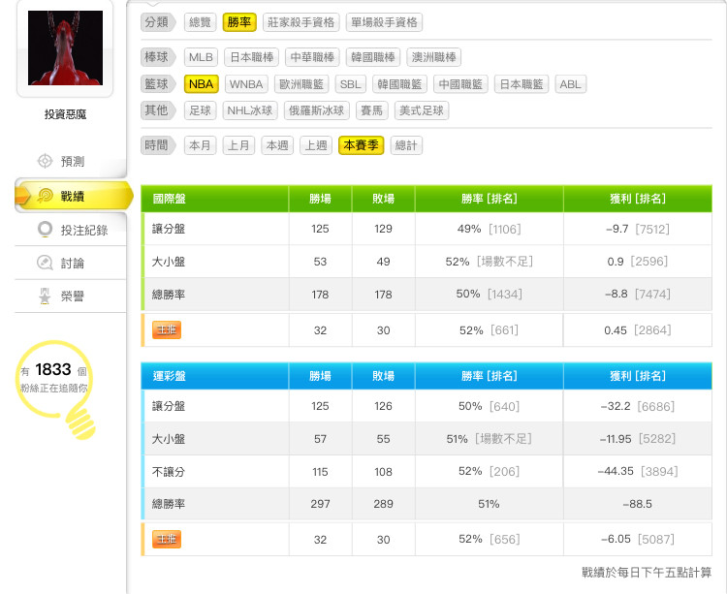Select the 賽馬 filter
The height and width of the screenshot is (594, 727).
tap(372, 110)
